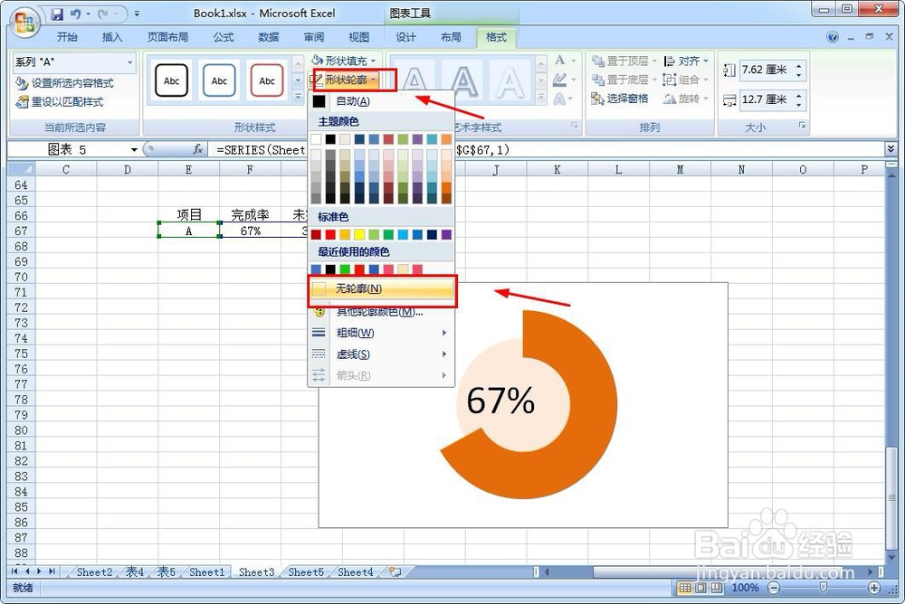Image resolution: width=905 pixels, height=604 pixels.
Task: Switch to Page Break Preview icon
Action: point(716,588)
